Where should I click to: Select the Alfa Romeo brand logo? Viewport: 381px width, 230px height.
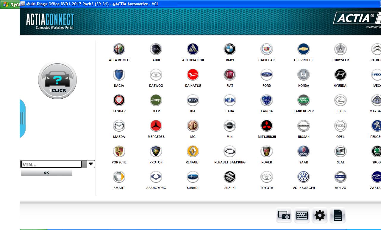(x=119, y=49)
